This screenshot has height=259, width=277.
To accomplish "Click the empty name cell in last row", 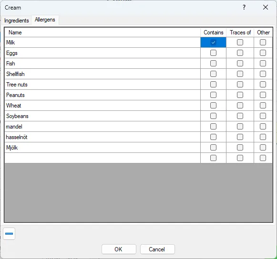I will pos(103,158).
